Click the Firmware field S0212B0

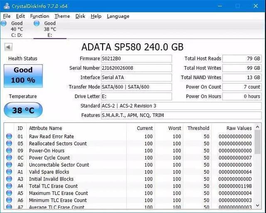tap(136, 59)
